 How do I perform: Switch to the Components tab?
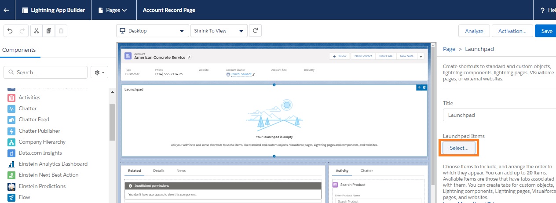[x=19, y=50]
